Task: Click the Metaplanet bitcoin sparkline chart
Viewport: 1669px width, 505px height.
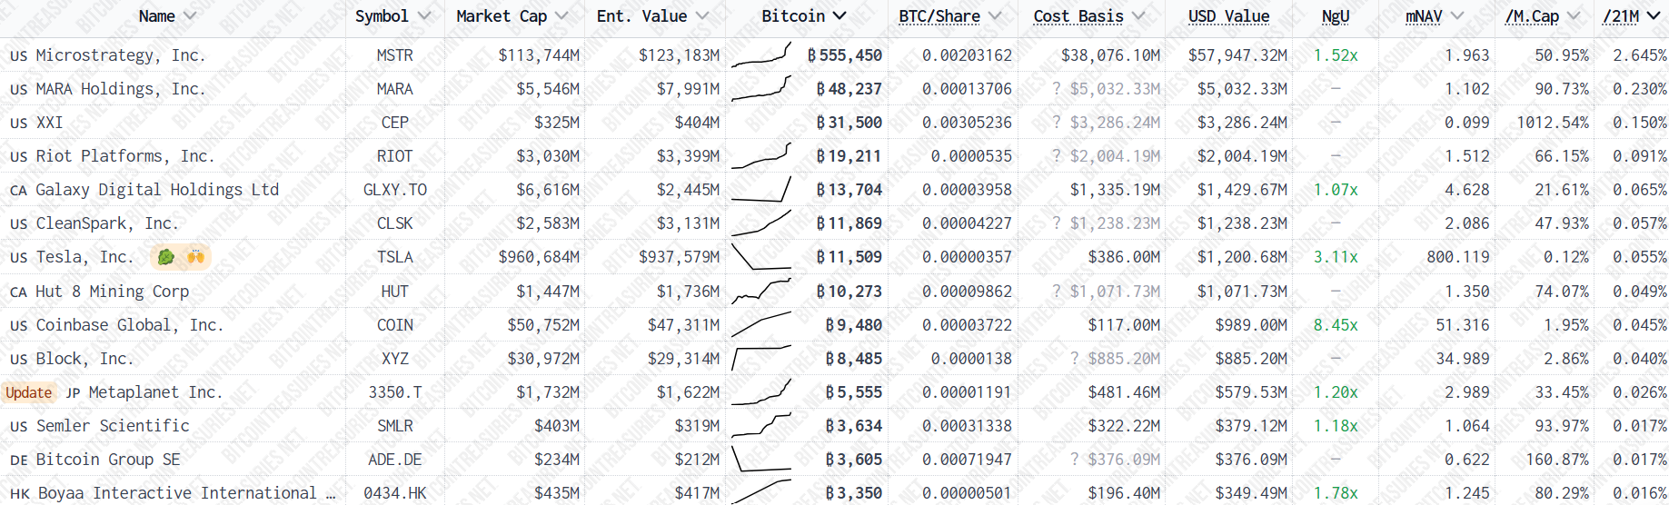Action: point(761,391)
